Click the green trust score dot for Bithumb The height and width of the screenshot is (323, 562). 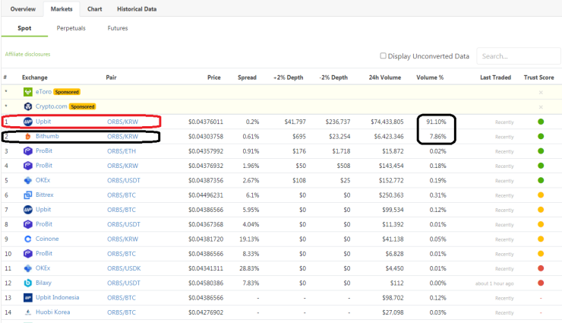[x=541, y=136]
